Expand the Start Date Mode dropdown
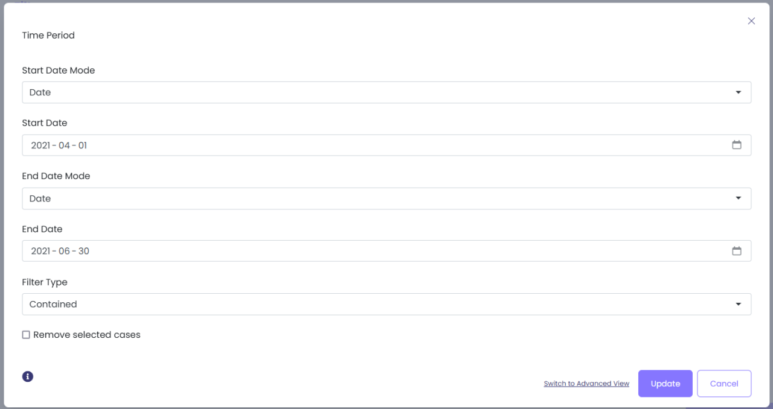Viewport: 773px width, 409px height. (386, 92)
